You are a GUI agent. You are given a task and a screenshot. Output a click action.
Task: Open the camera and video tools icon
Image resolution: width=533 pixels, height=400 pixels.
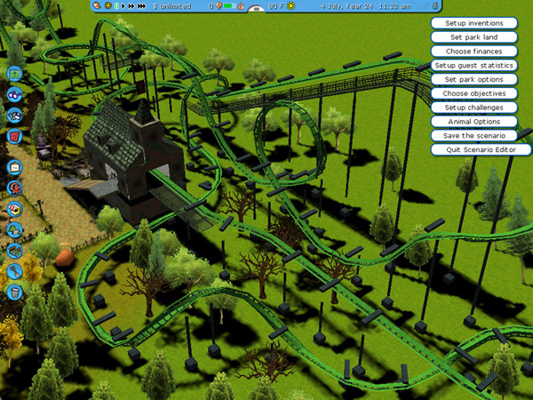tap(14, 116)
